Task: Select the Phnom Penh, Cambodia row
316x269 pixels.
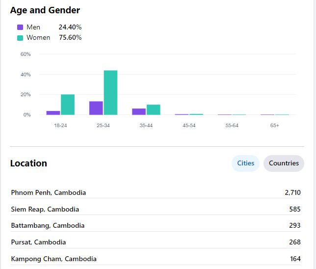Action: click(156, 192)
